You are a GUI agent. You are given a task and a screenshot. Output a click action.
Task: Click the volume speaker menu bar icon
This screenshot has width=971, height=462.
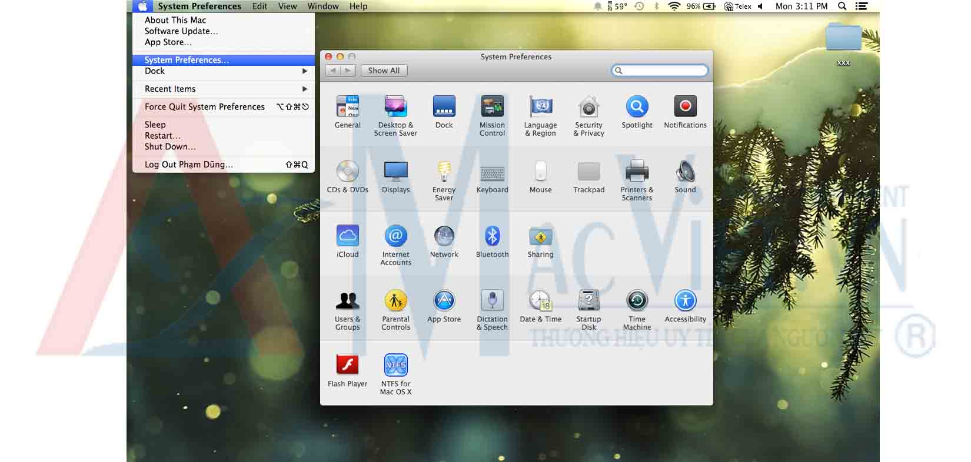click(x=760, y=6)
